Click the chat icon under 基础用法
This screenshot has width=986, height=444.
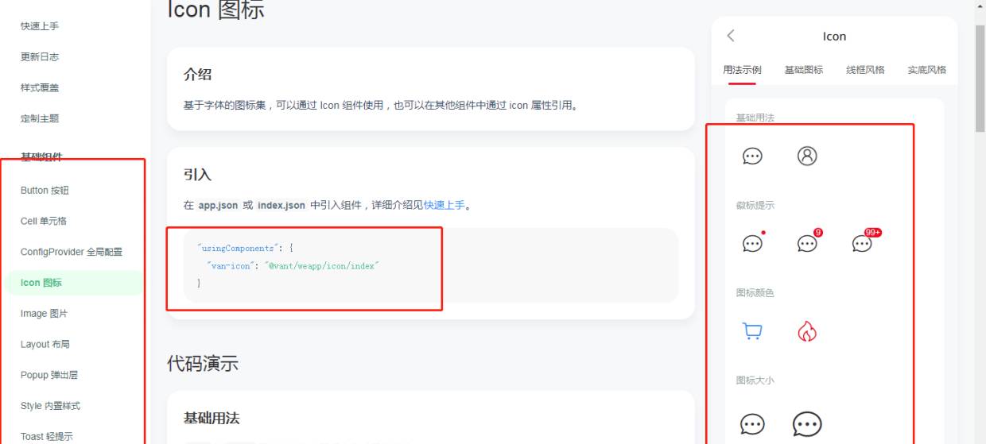[x=752, y=156]
